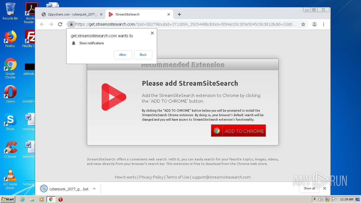
Task: Open Windows Media Player from the taskbar
Action: tap(41, 199)
